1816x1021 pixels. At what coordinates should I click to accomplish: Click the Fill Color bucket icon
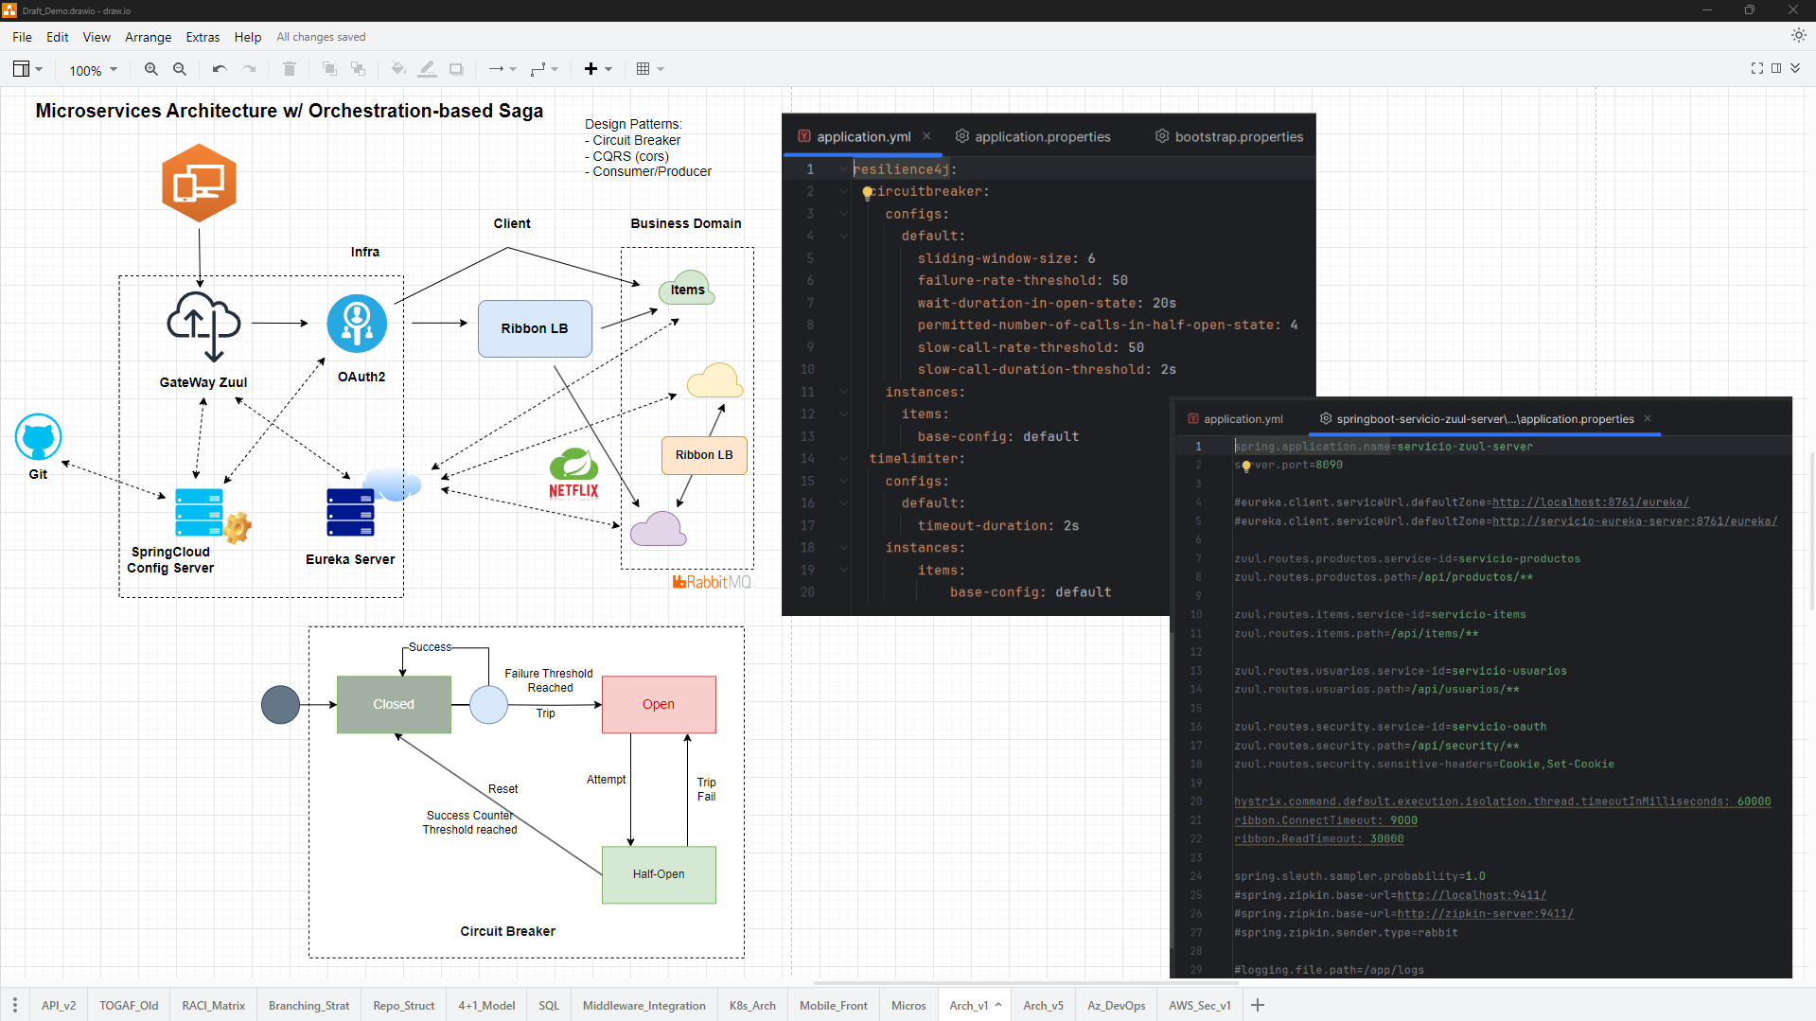click(x=398, y=69)
